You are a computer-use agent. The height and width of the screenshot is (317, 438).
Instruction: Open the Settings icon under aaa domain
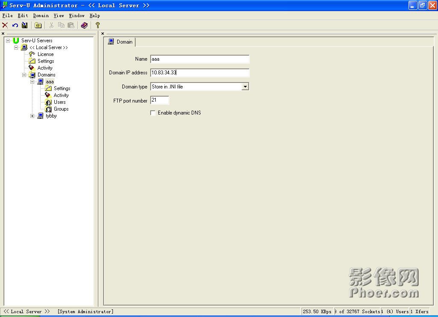48,88
